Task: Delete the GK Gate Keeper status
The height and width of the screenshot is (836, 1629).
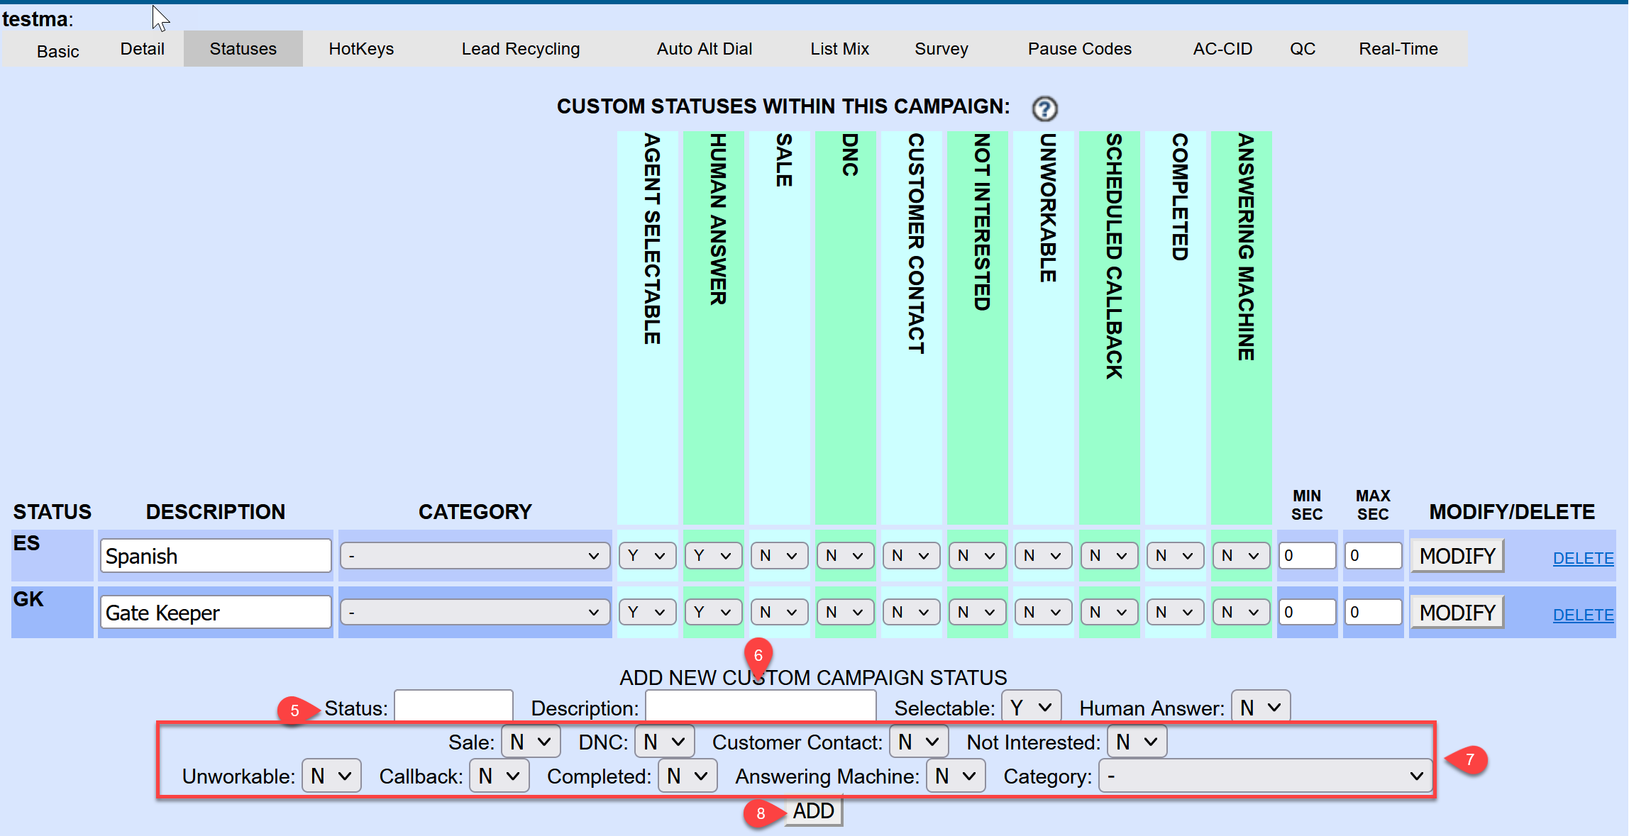Action: pyautogui.click(x=1582, y=615)
